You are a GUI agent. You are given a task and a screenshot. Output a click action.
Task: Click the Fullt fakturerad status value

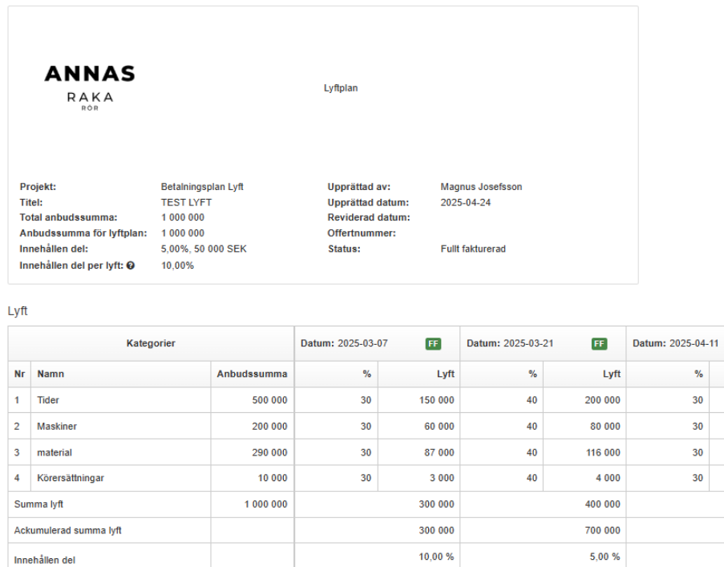(473, 249)
